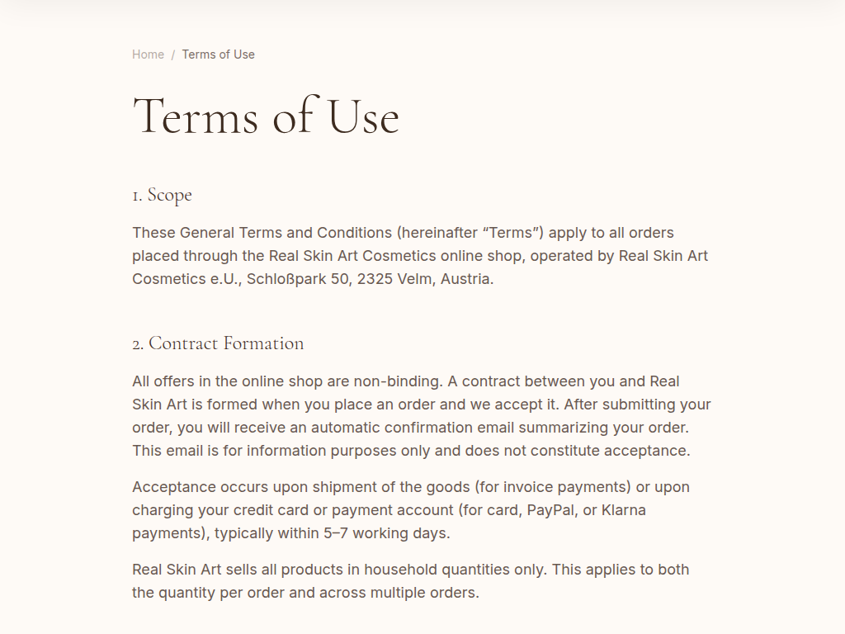The image size is (845, 634).
Task: Click the Home breadcrumb link
Action: (148, 54)
